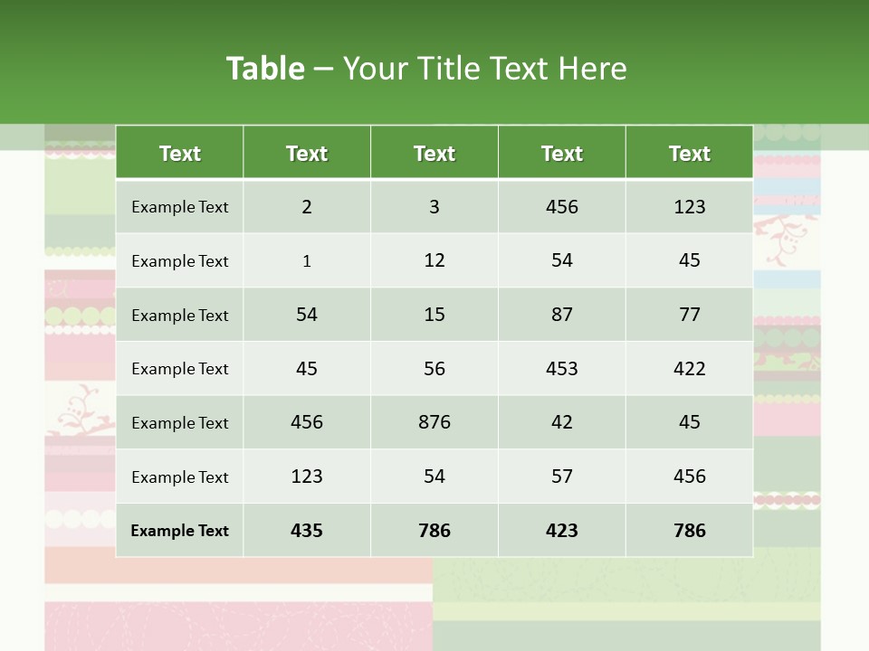The height and width of the screenshot is (651, 869).
Task: Click the slide title text
Action: (426, 69)
